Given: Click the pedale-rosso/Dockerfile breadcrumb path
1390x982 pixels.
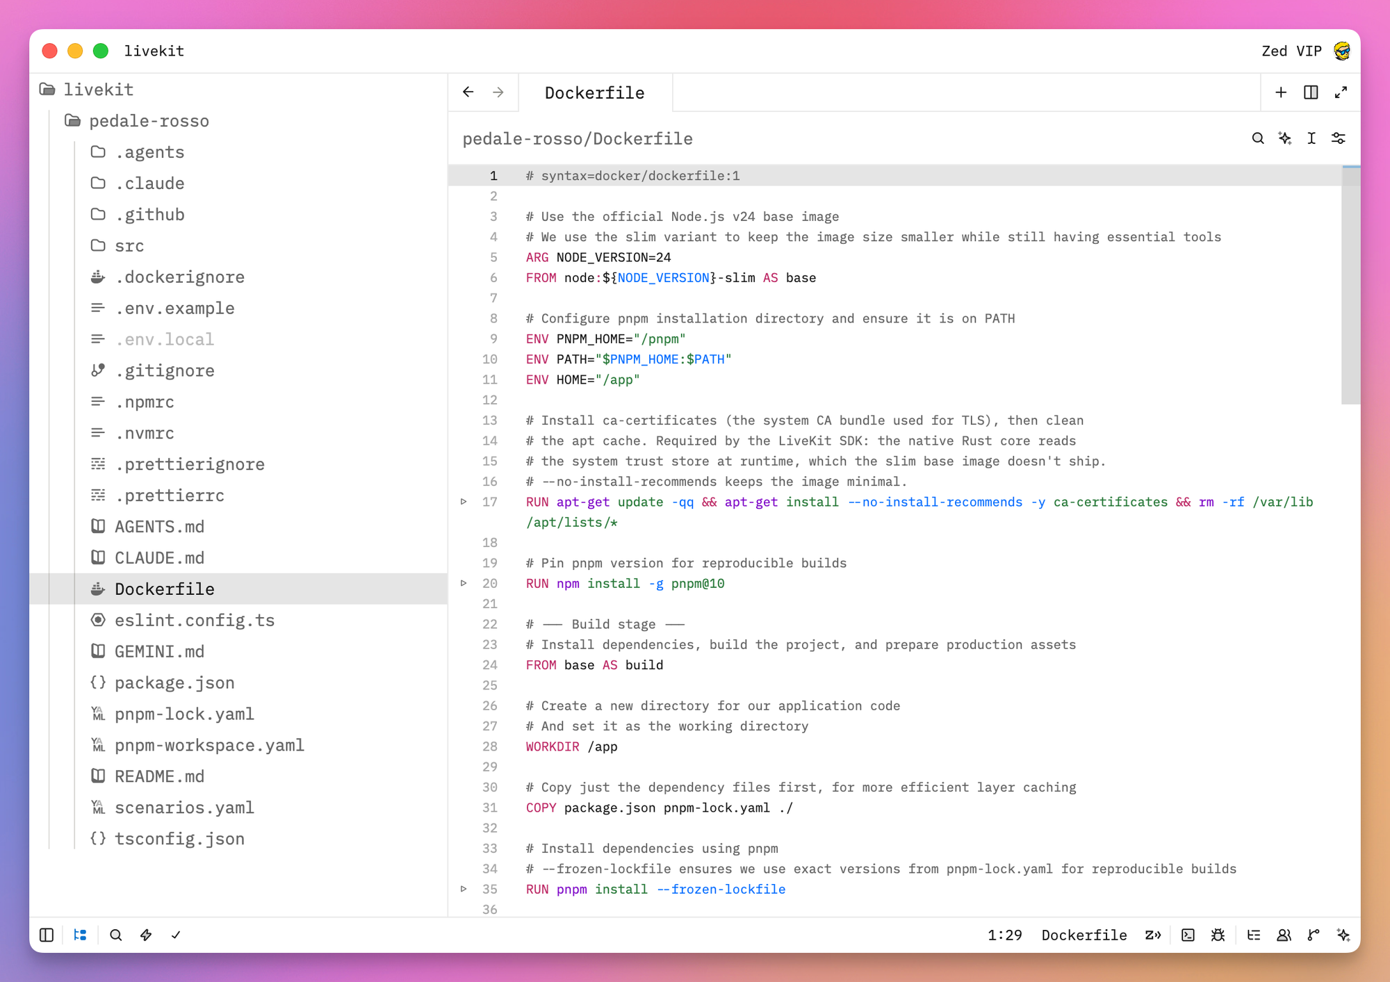Looking at the screenshot, I should pos(578,138).
